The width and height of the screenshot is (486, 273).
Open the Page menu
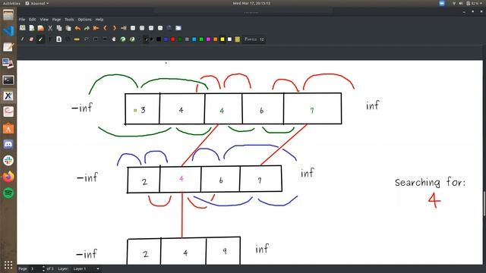pyautogui.click(x=56, y=20)
